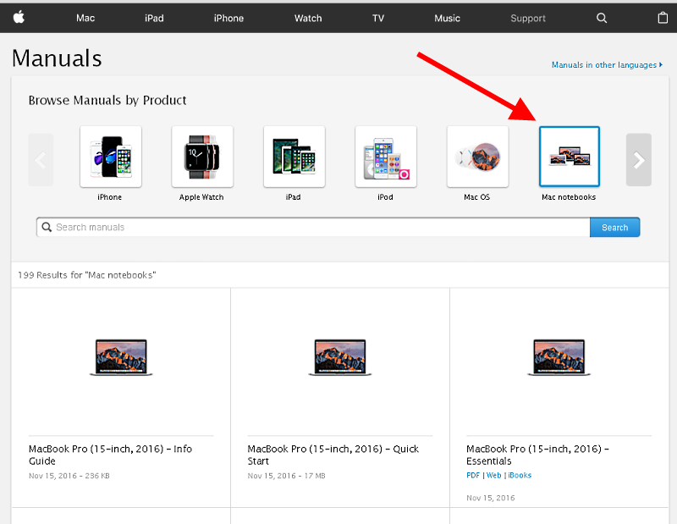Click the Mac notebooks label text

[569, 197]
